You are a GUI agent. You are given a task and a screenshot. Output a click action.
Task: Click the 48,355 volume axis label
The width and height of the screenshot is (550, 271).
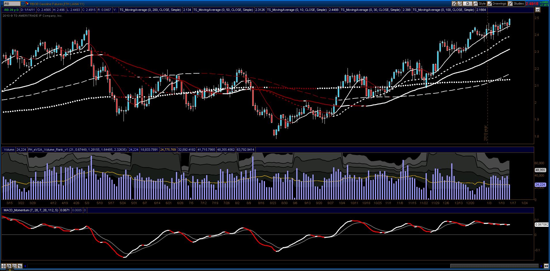540,170
